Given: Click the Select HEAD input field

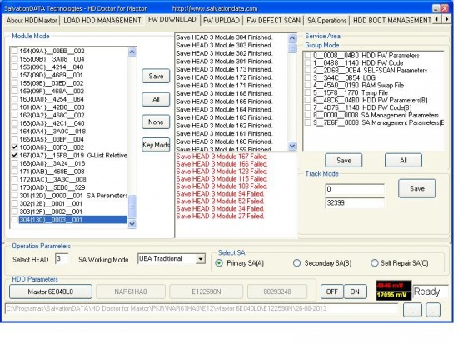Looking at the screenshot, I should pyautogui.click(x=62, y=259).
